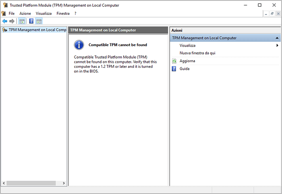Open the Visualizza menu in menu bar
This screenshot has height=194, width=282.
coord(44,13)
